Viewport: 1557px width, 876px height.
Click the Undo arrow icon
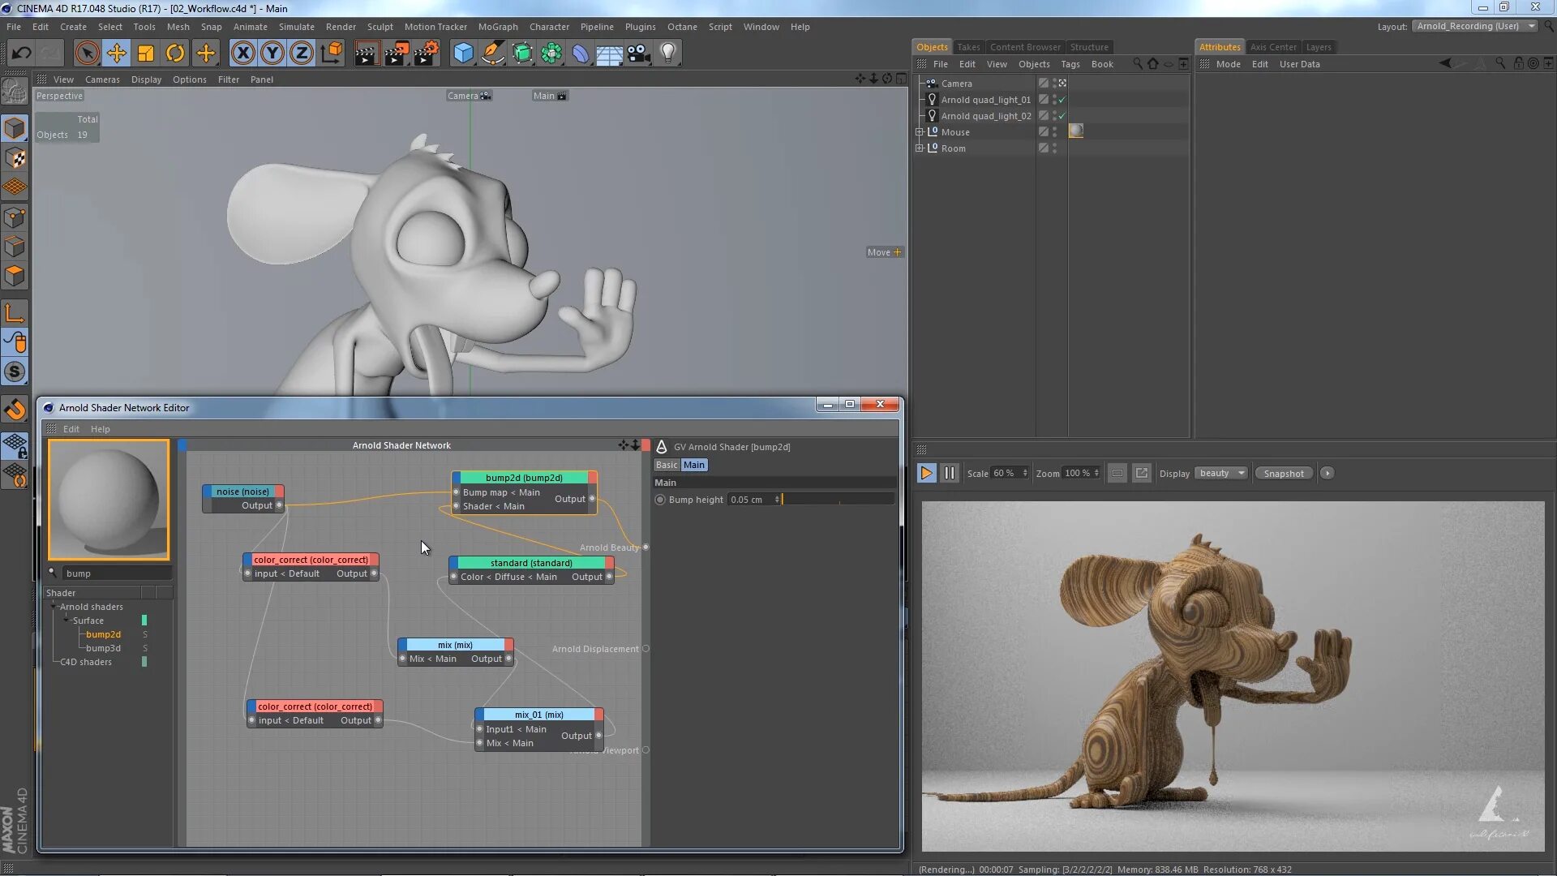(21, 54)
